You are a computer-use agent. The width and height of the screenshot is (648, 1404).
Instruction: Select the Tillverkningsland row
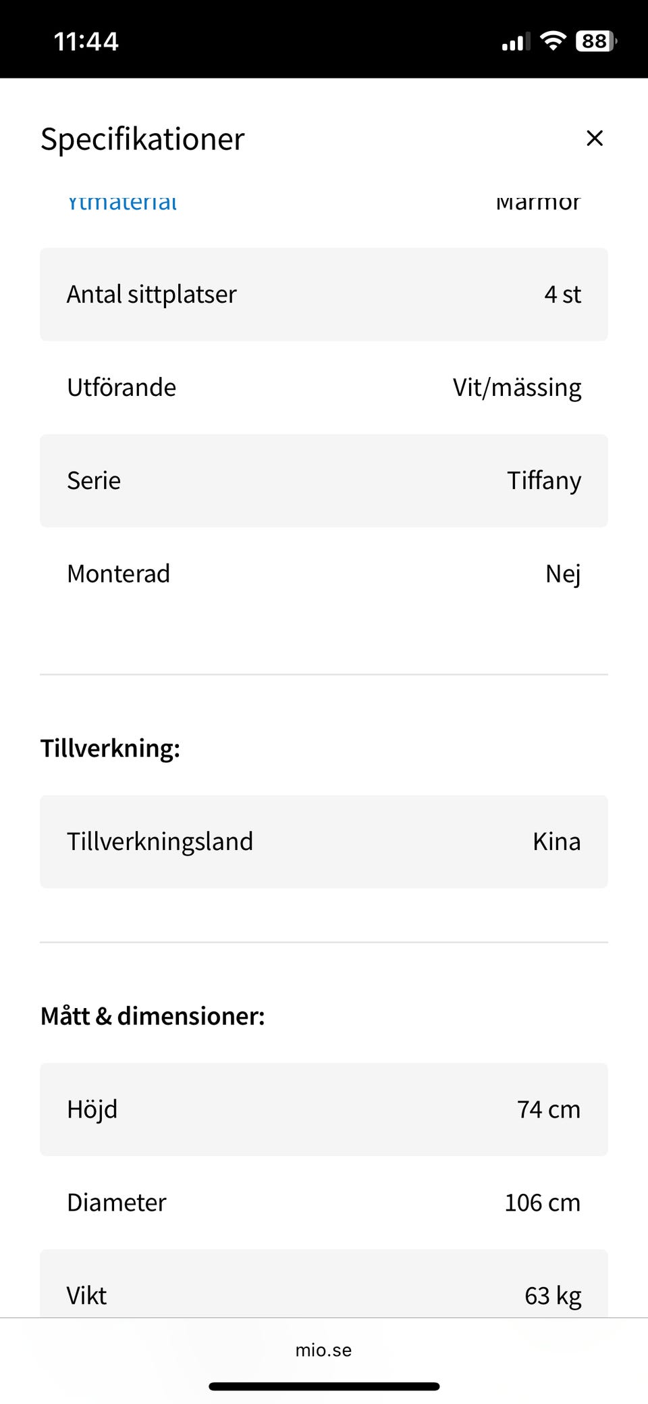(324, 842)
